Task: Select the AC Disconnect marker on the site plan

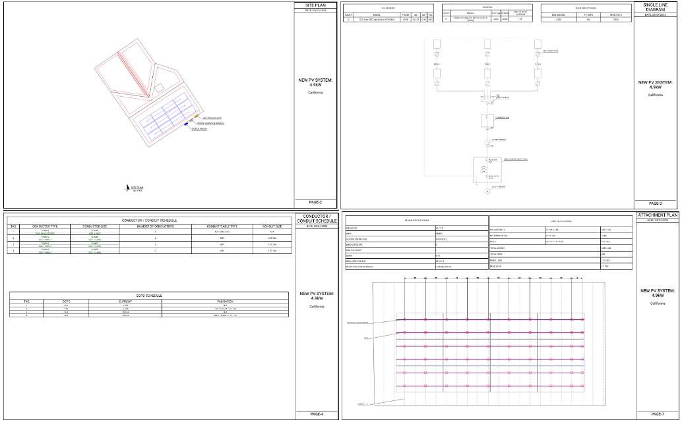Action: [x=197, y=116]
